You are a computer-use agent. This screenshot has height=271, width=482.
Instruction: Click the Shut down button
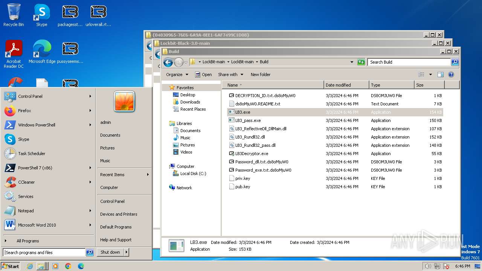[x=110, y=252]
